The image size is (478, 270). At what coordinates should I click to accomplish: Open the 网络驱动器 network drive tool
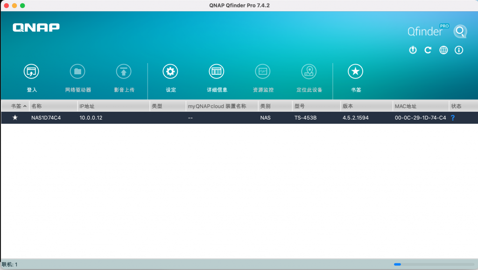coord(77,71)
